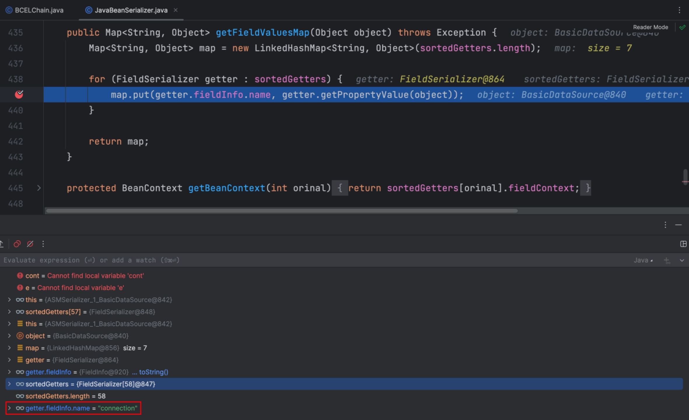This screenshot has height=420, width=689.
Task: Click the 'return map;' statement
Action: click(x=119, y=141)
